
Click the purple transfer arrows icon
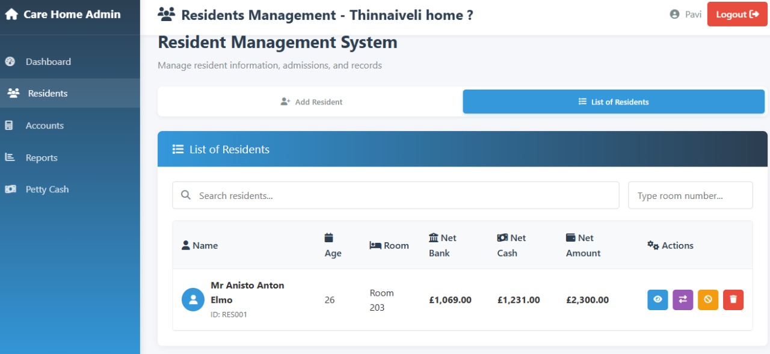tap(683, 300)
